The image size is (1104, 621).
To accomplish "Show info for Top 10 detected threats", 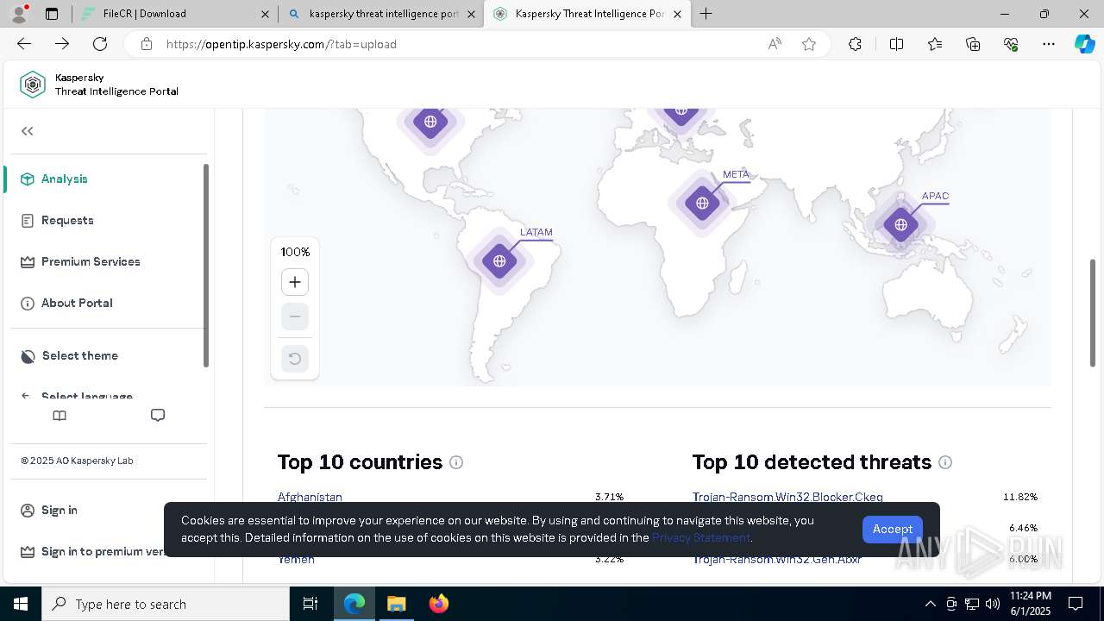I will 945,462.
